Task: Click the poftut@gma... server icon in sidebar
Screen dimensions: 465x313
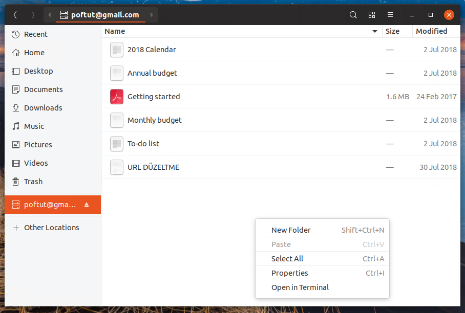Action: click(16, 205)
